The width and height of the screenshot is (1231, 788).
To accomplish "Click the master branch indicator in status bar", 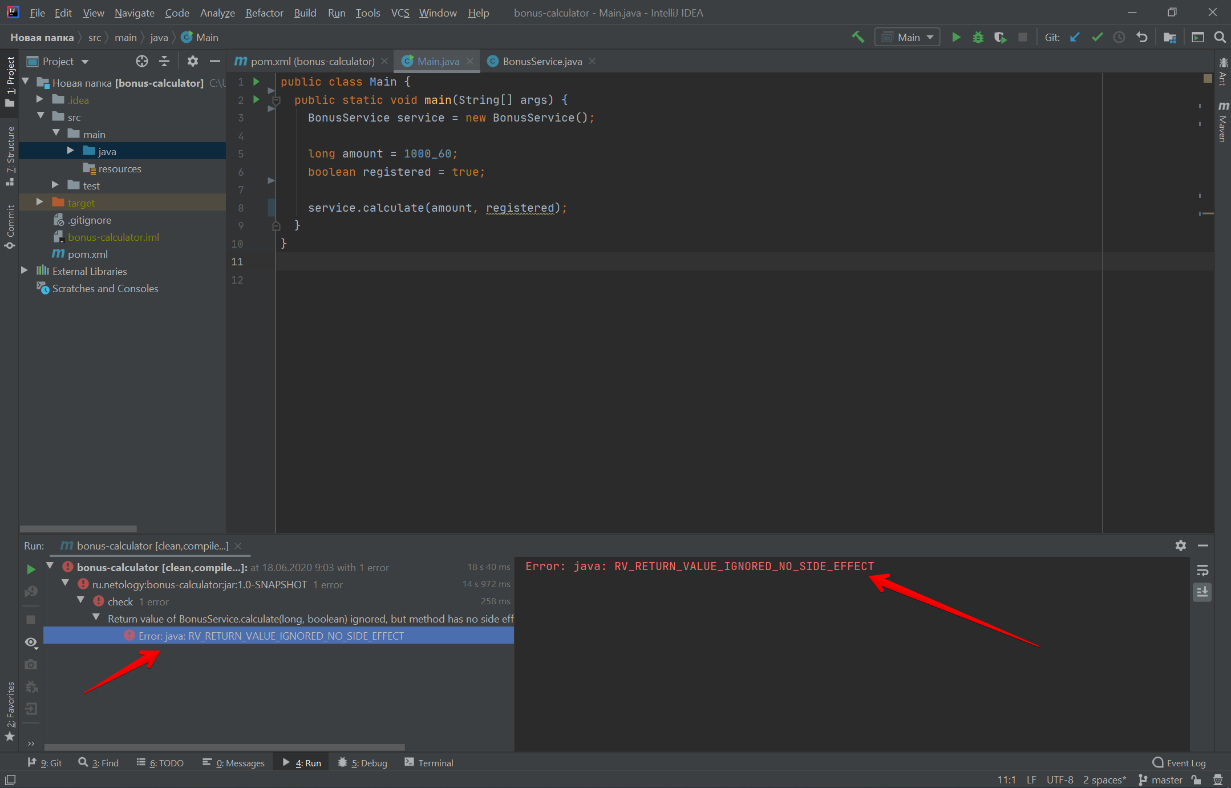I will pos(1165,779).
